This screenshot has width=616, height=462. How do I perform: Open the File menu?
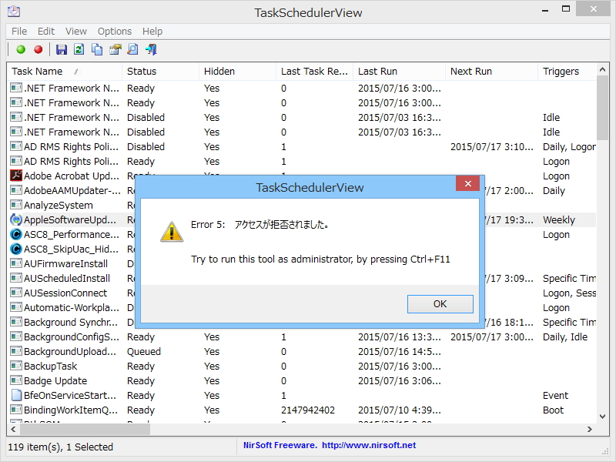(x=19, y=31)
